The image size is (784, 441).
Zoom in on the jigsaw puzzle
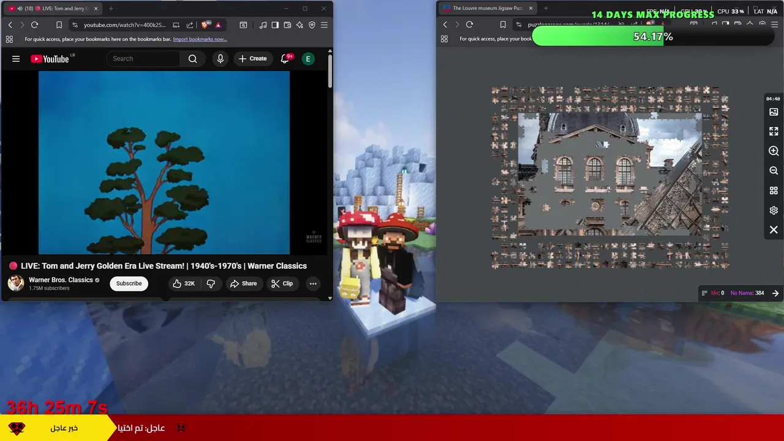point(774,151)
